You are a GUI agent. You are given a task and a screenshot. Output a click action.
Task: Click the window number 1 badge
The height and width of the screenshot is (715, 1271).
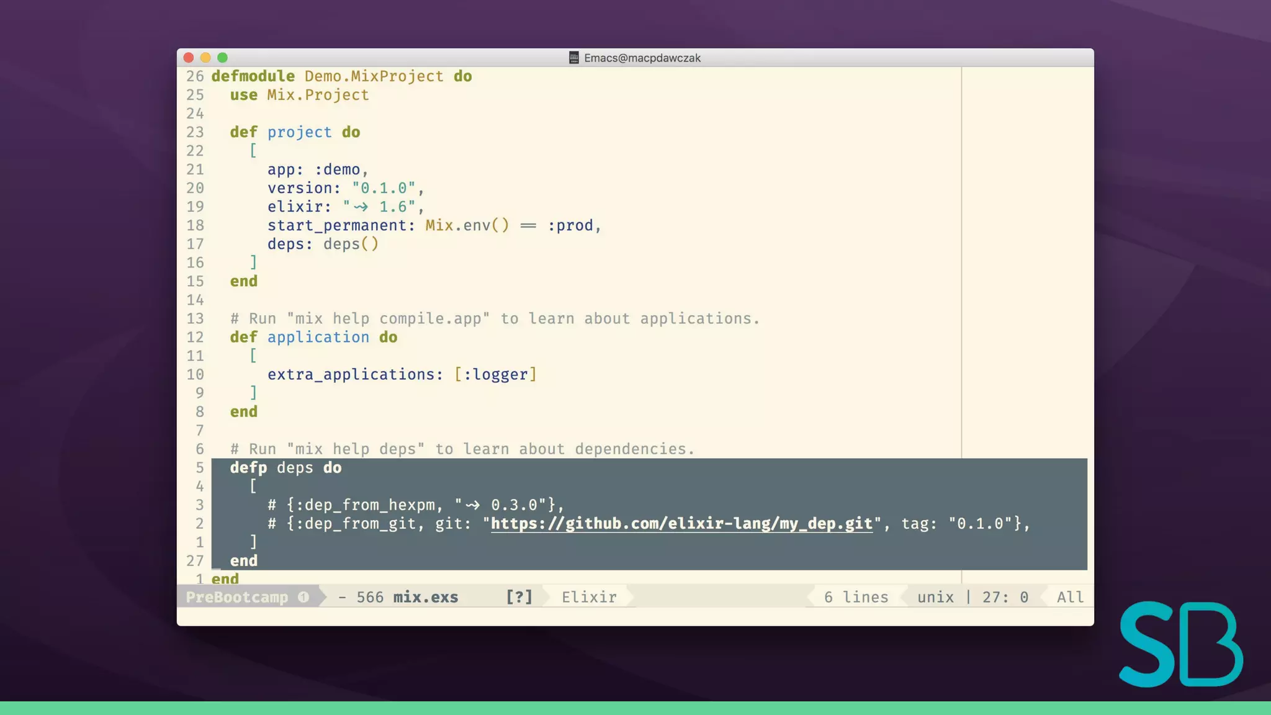[303, 597]
